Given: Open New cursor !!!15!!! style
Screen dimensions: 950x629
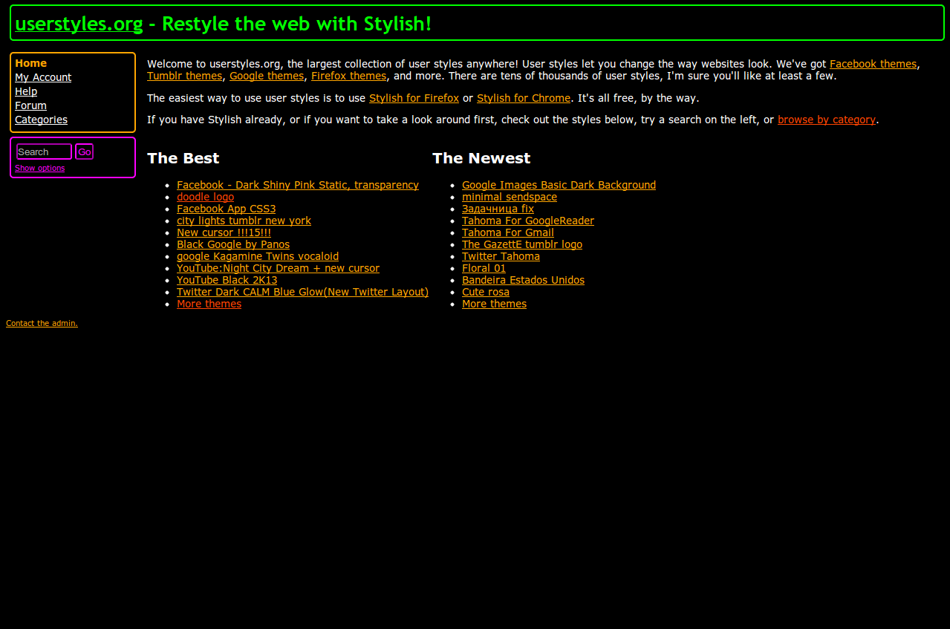Looking at the screenshot, I should [224, 232].
